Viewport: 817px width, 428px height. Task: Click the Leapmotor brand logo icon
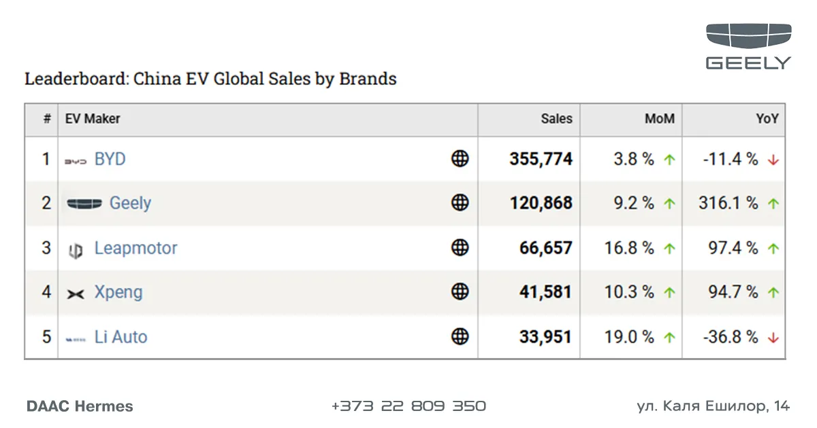tap(76, 250)
